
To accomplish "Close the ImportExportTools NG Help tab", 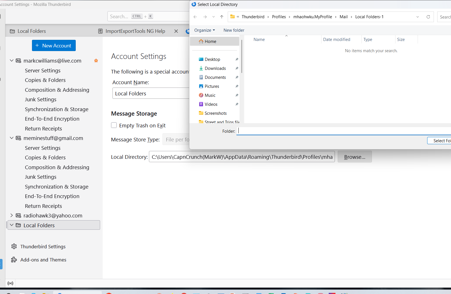I will 176,31.
